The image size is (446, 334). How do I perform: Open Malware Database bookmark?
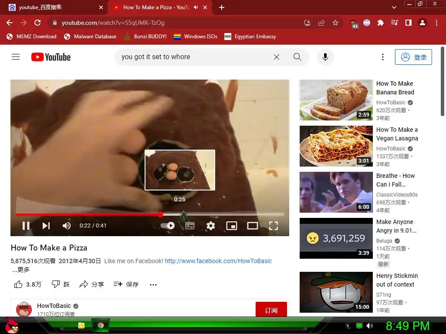coord(90,37)
